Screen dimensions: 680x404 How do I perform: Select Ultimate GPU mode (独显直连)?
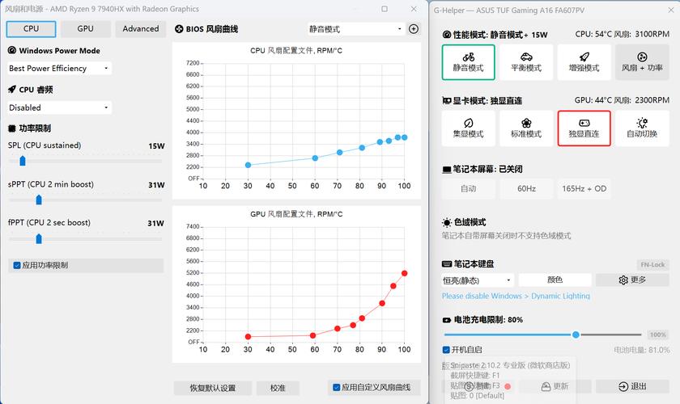coord(584,127)
